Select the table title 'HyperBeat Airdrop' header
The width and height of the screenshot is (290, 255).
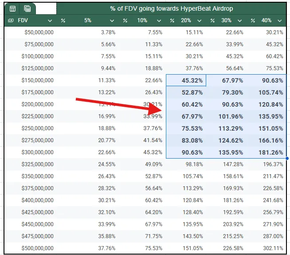pyautogui.click(x=171, y=9)
